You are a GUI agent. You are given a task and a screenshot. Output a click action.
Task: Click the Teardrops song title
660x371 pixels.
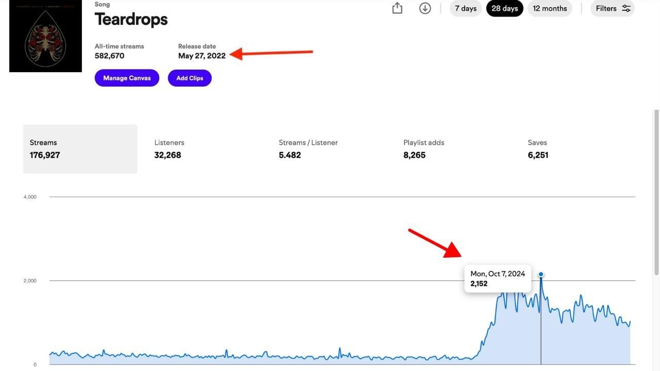131,20
